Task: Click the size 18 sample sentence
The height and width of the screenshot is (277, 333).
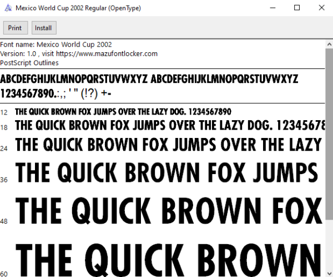Action: coord(170,125)
